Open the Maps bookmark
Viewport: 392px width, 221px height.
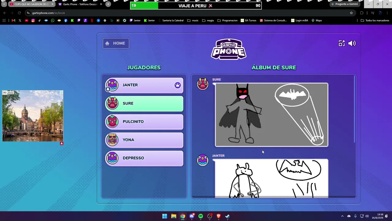coord(317,21)
